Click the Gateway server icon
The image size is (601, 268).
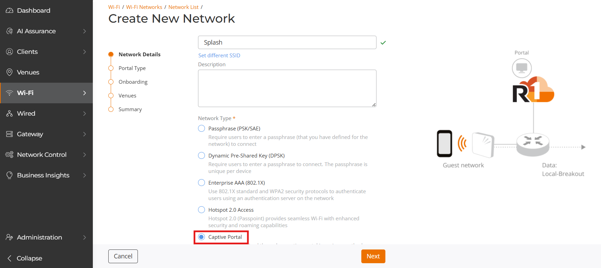(x=9, y=134)
